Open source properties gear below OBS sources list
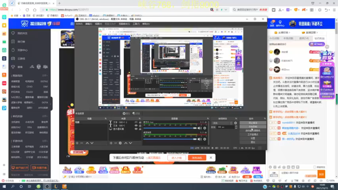The width and height of the screenshot is (338, 190). pos(120,143)
